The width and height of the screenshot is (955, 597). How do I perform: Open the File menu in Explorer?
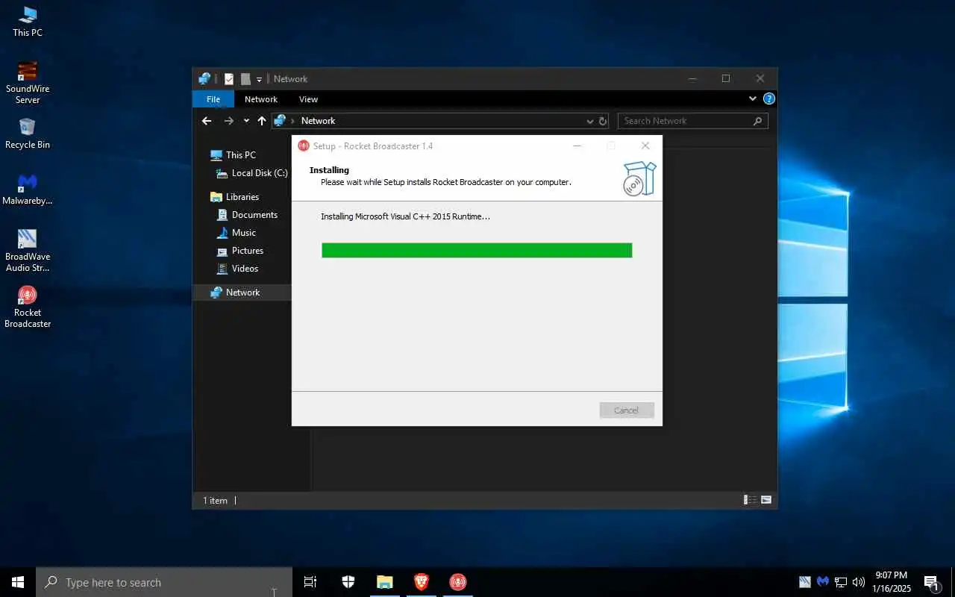213,99
